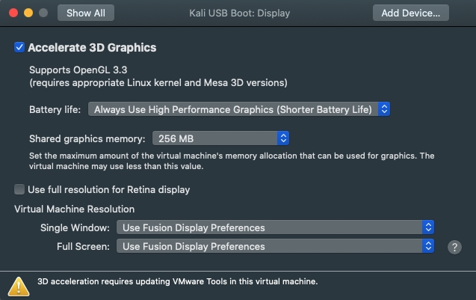Close the Kali USB Boot display window
This screenshot has height=300, width=476.
pos(15,13)
